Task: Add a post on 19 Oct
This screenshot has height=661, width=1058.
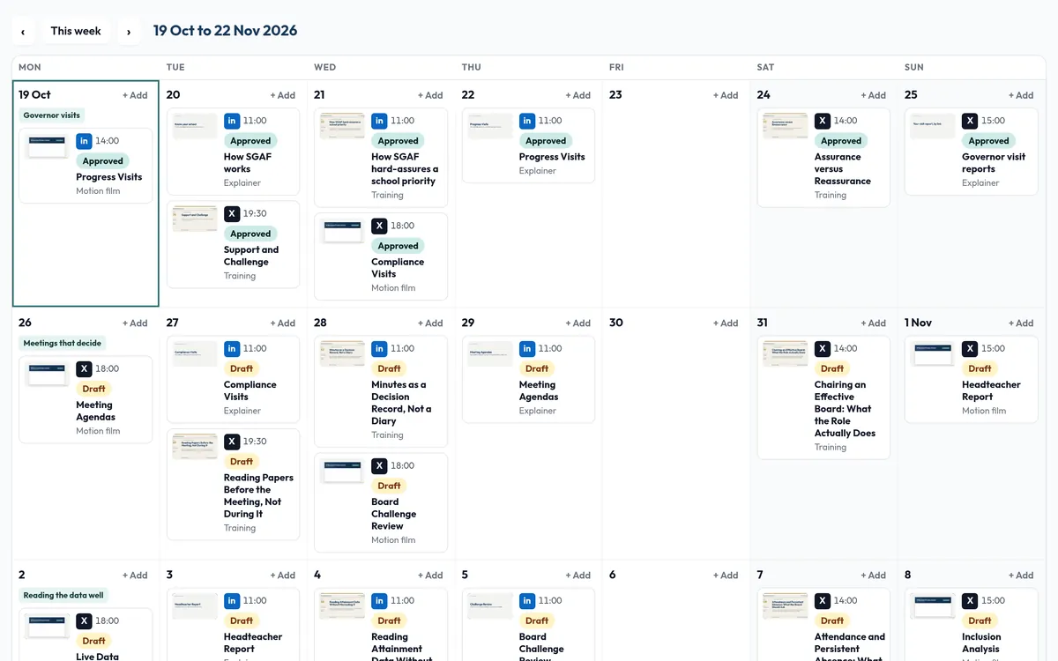Action: point(135,95)
